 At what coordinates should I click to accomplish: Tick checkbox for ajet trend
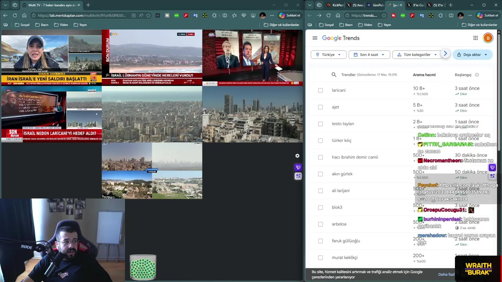point(320,107)
